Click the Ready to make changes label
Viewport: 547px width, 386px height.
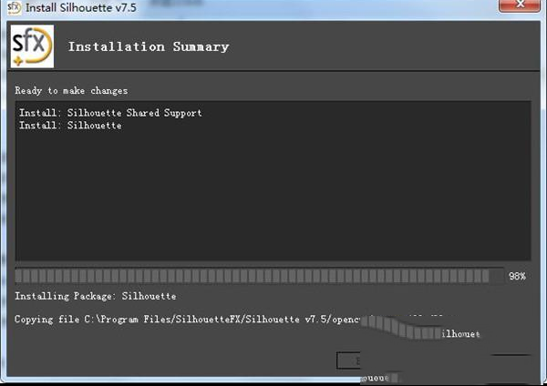pos(71,90)
